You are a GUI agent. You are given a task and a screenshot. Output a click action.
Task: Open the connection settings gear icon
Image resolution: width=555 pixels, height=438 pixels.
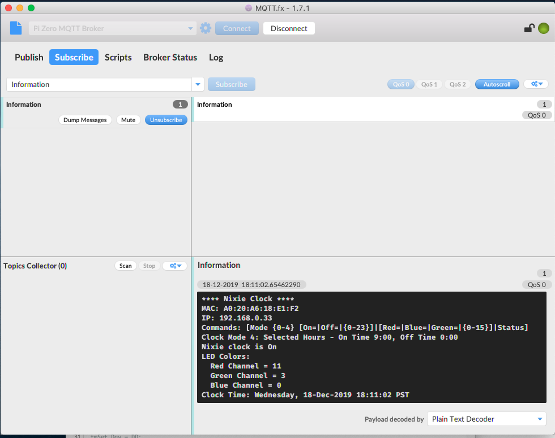pos(205,28)
